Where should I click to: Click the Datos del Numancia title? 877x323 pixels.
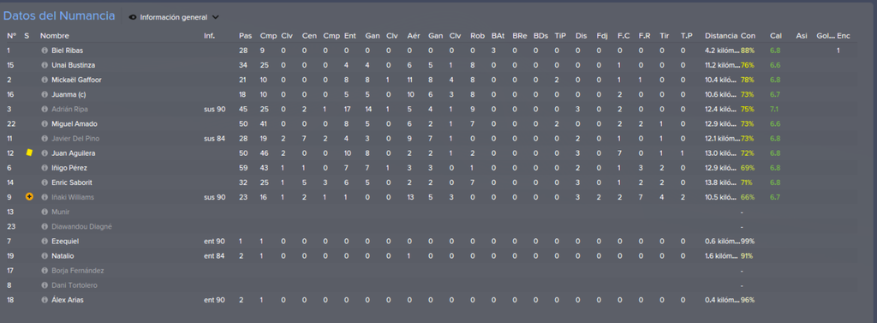coord(59,16)
